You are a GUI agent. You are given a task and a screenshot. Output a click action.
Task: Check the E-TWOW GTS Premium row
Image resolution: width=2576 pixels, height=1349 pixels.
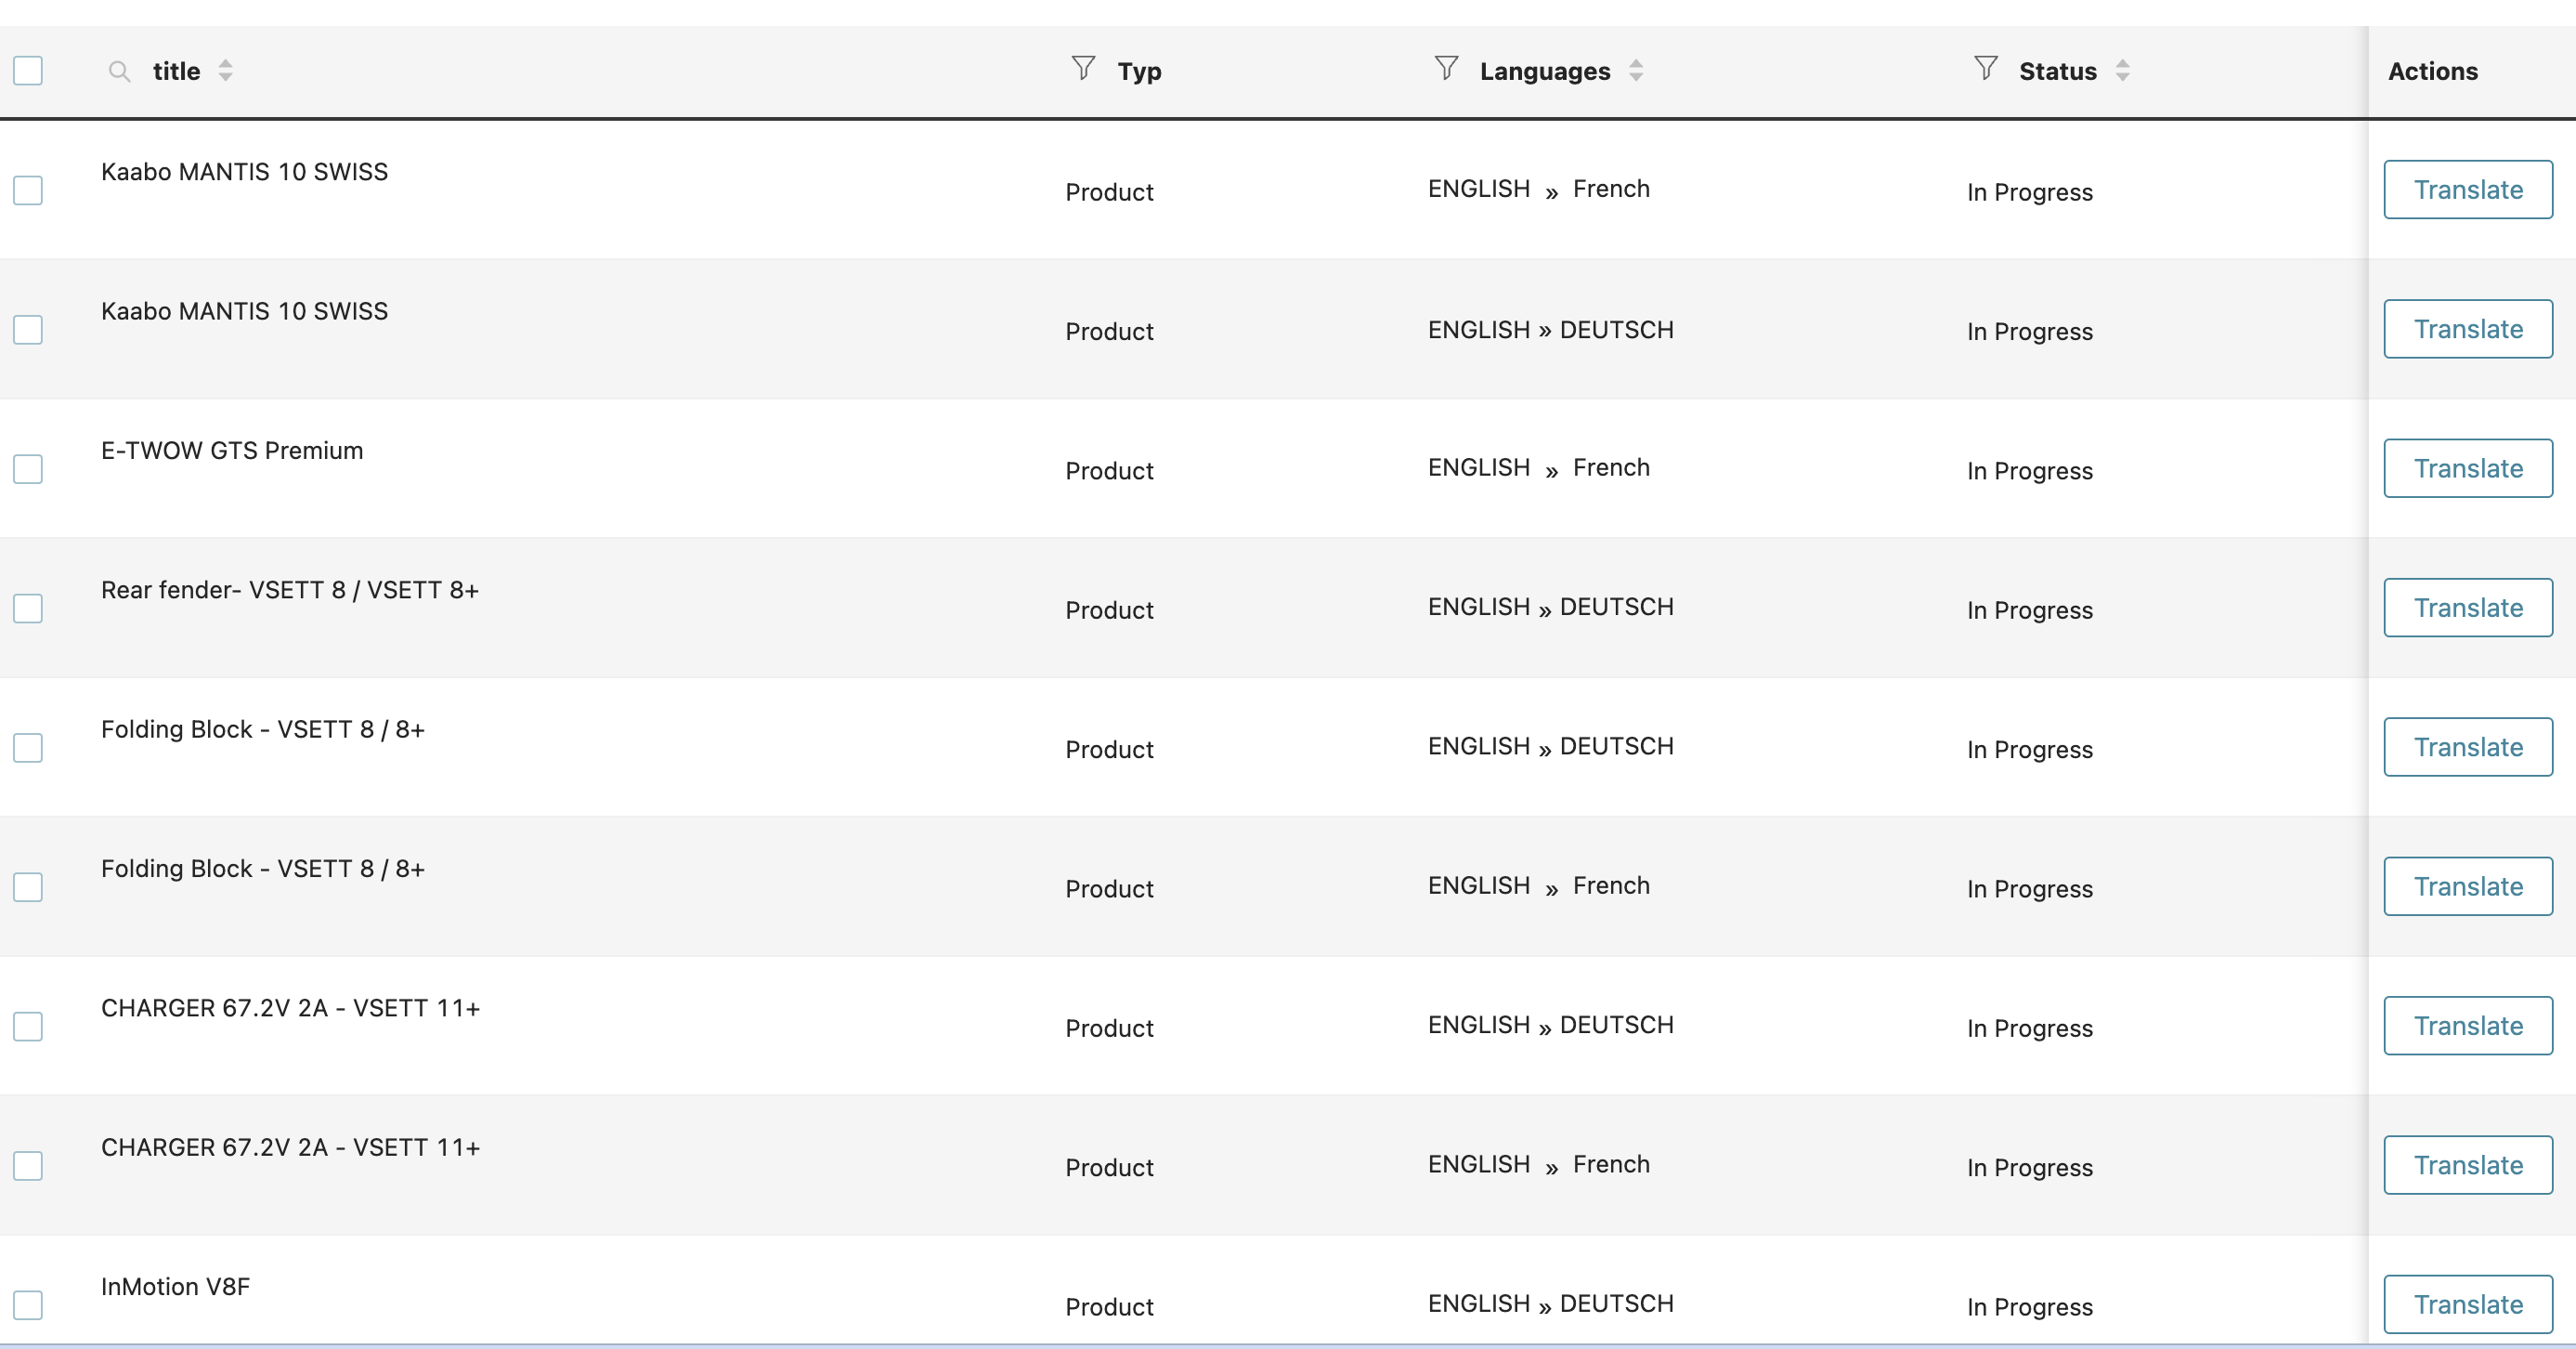point(28,468)
